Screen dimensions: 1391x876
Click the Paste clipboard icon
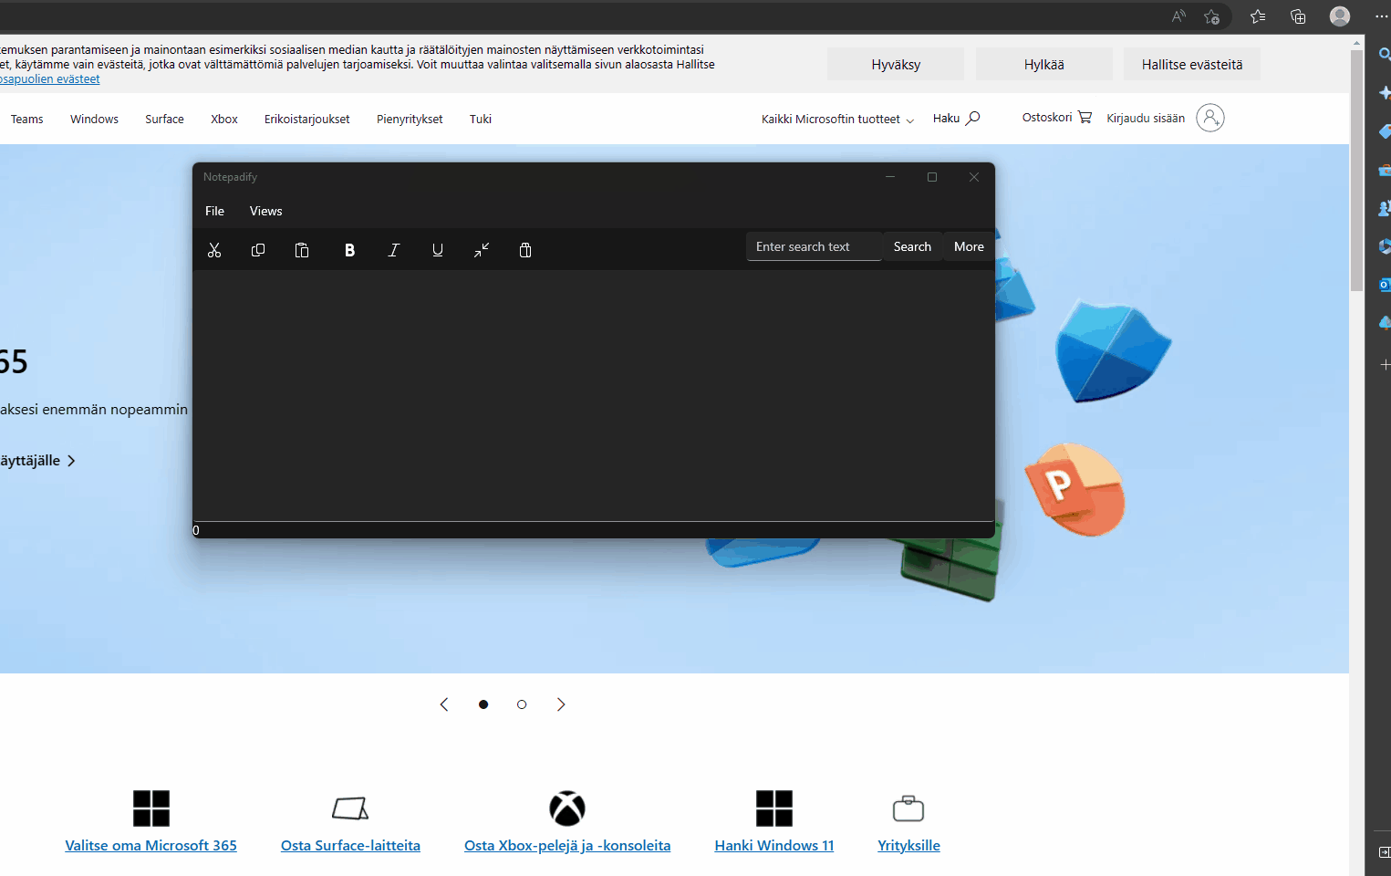pyautogui.click(x=302, y=250)
